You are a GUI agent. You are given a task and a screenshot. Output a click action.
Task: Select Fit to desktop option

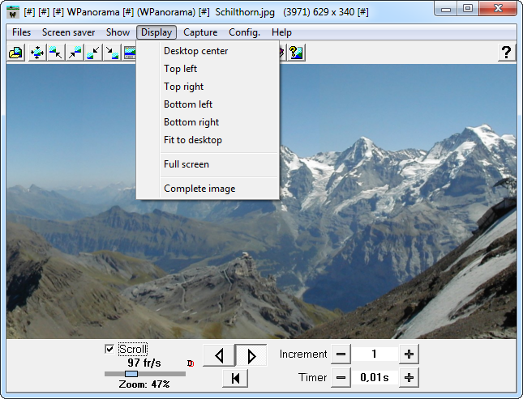[x=208, y=140]
